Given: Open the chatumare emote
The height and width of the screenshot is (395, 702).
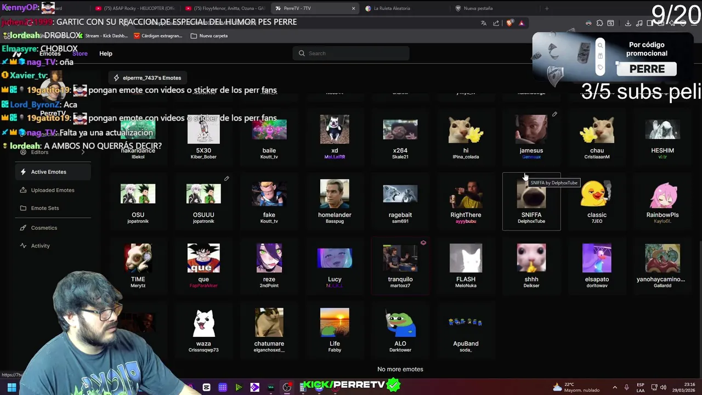Looking at the screenshot, I should pos(269,330).
